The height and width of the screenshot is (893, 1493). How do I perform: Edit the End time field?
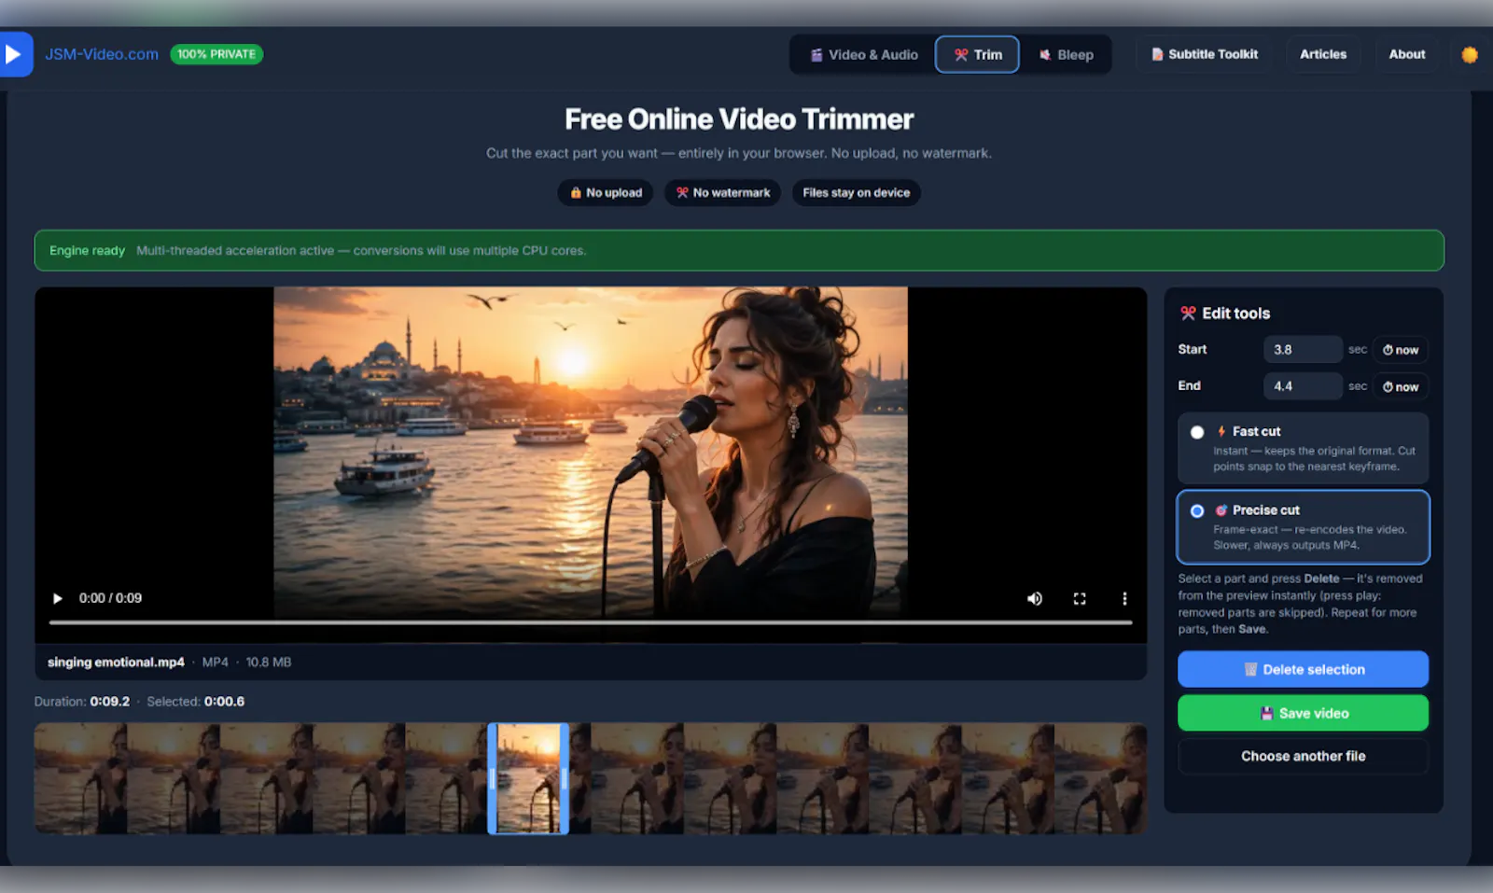pos(1303,385)
